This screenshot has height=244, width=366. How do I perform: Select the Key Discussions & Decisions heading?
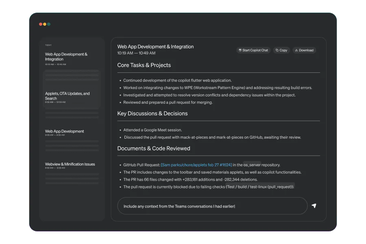coord(152,113)
